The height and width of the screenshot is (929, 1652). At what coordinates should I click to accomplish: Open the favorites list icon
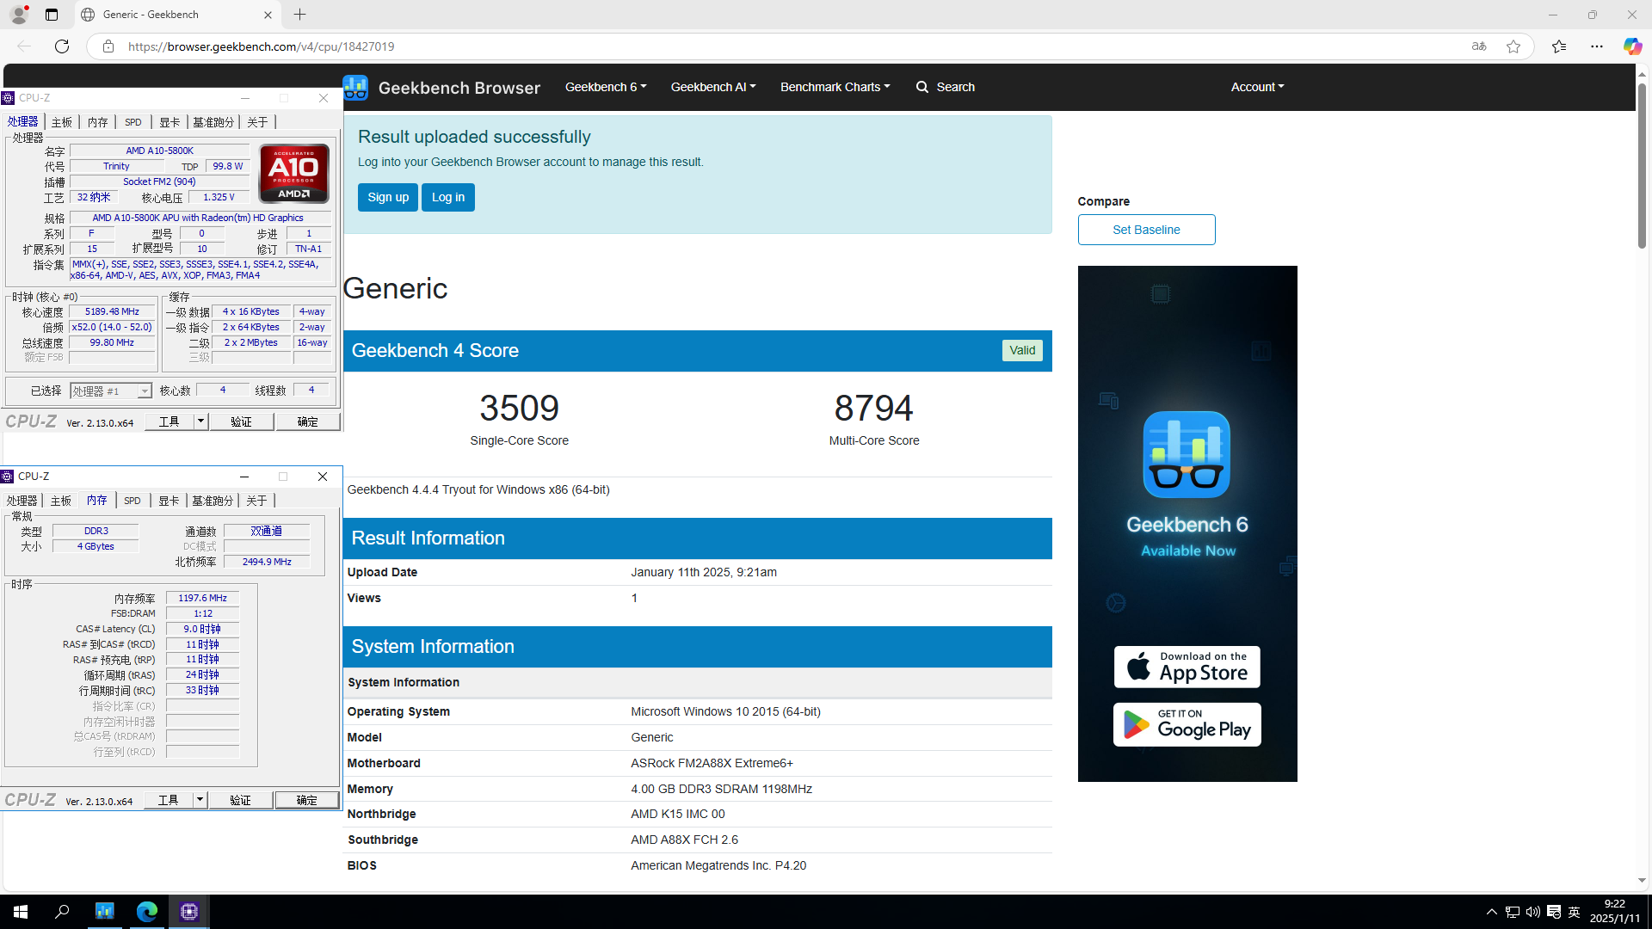[1559, 46]
